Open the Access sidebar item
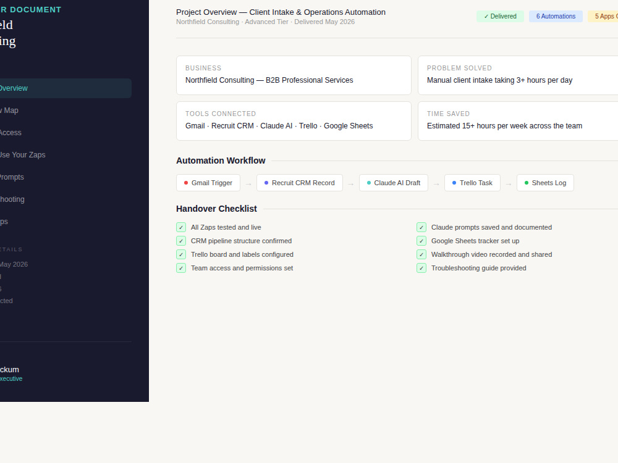 [66, 133]
